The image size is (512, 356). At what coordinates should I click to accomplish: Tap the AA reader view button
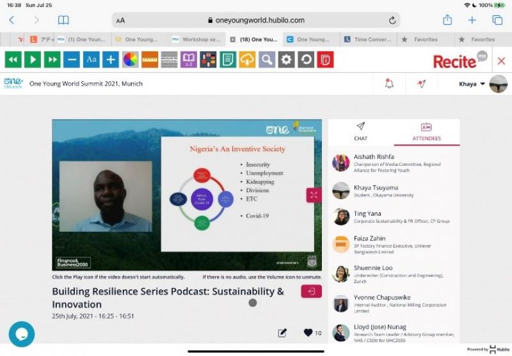pos(120,20)
